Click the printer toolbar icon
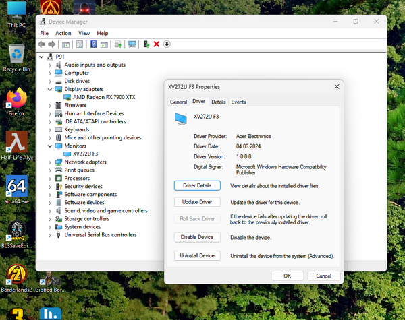Viewport: 405px width, 320px height. (118, 44)
